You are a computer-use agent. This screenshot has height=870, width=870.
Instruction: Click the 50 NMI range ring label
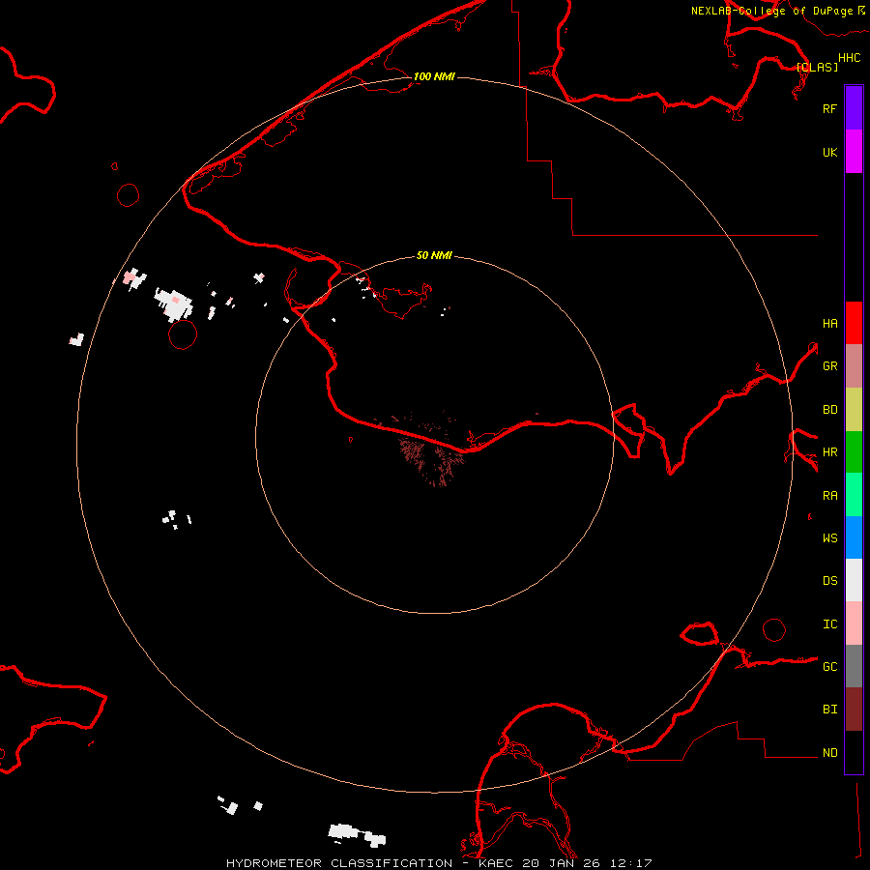[x=434, y=255]
